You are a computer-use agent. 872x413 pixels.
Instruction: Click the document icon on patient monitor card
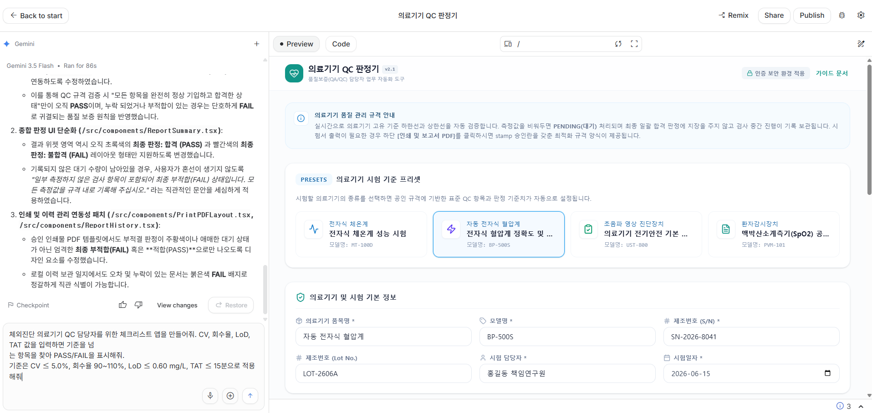(x=726, y=229)
